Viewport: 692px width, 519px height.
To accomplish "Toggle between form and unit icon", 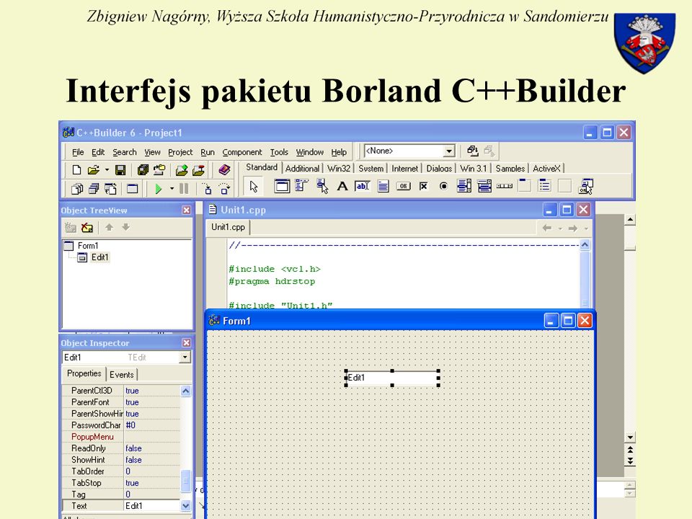I will point(110,190).
